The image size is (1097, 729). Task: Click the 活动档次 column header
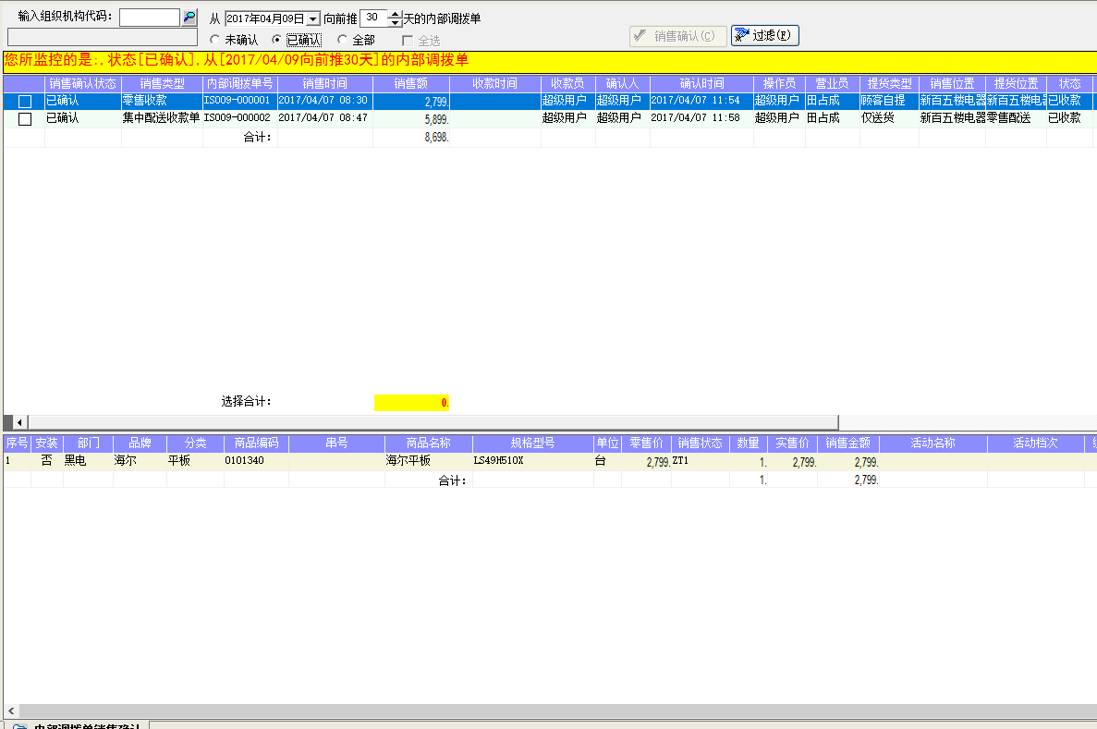click(1035, 443)
